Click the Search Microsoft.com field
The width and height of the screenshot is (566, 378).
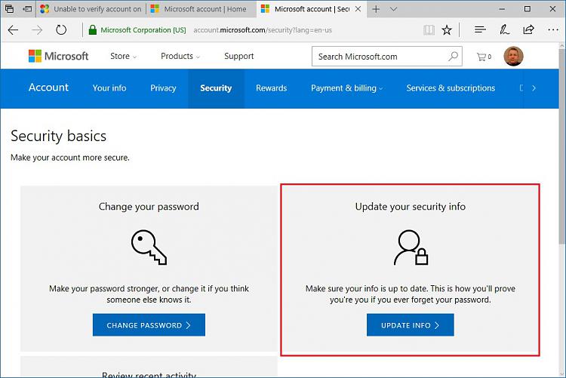coord(387,57)
